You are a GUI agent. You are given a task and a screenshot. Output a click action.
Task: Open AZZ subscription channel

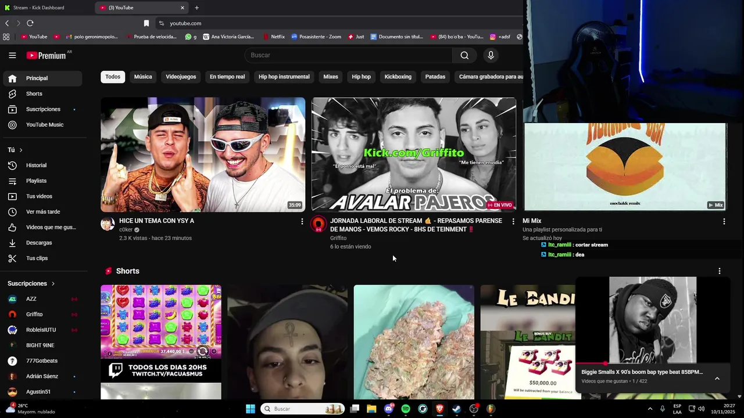click(x=42, y=299)
